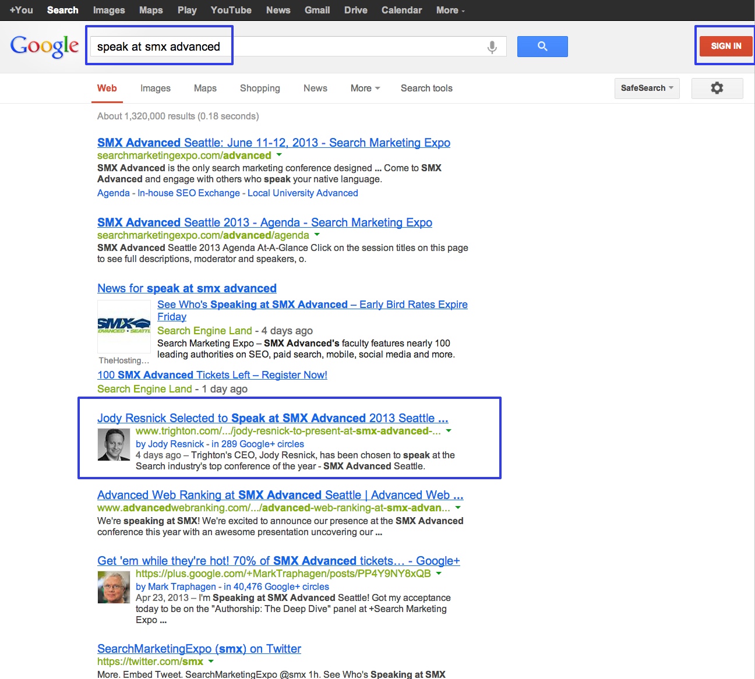
Task: Open Jody Resnick author photo
Action: coord(114,444)
